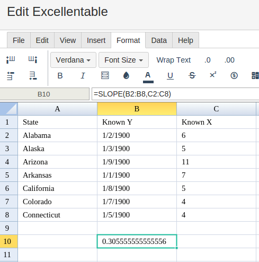
Task: Apply currency format icon
Action: (x=234, y=75)
